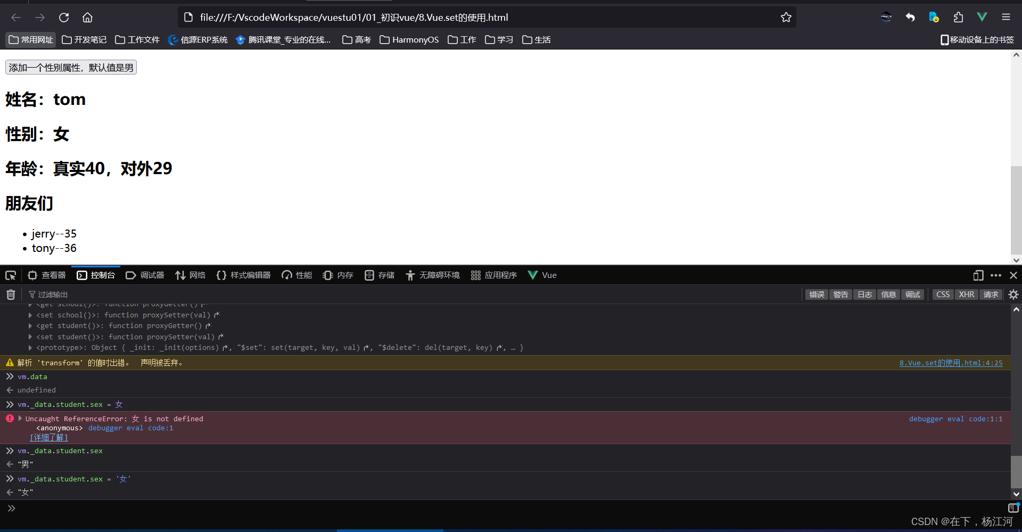
Task: Open the console settings gear
Action: click(x=1013, y=294)
